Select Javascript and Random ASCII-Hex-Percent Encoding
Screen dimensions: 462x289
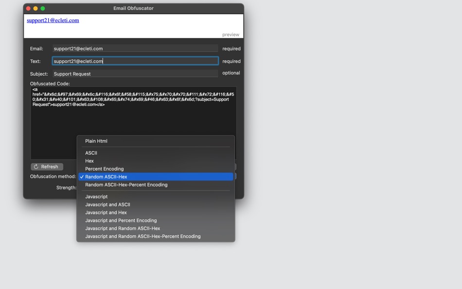156,236
